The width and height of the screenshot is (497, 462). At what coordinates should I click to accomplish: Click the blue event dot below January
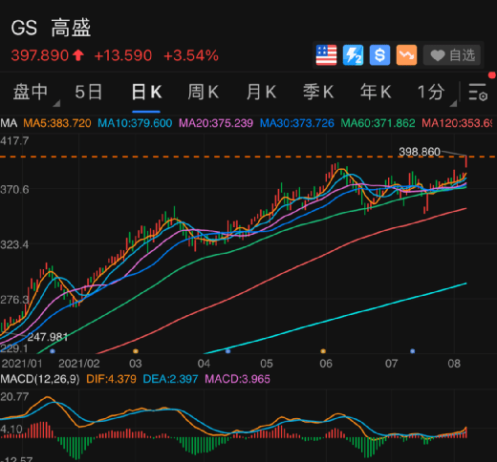53,351
